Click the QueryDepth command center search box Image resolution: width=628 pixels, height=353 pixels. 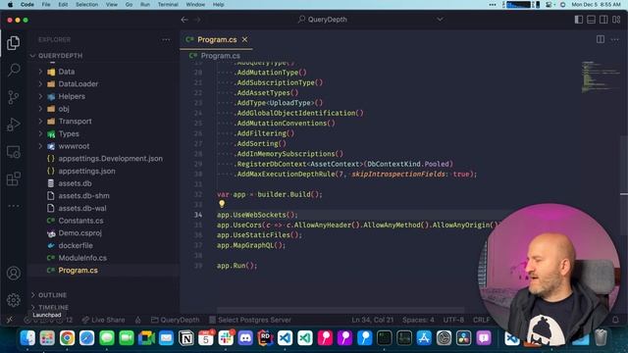323,20
